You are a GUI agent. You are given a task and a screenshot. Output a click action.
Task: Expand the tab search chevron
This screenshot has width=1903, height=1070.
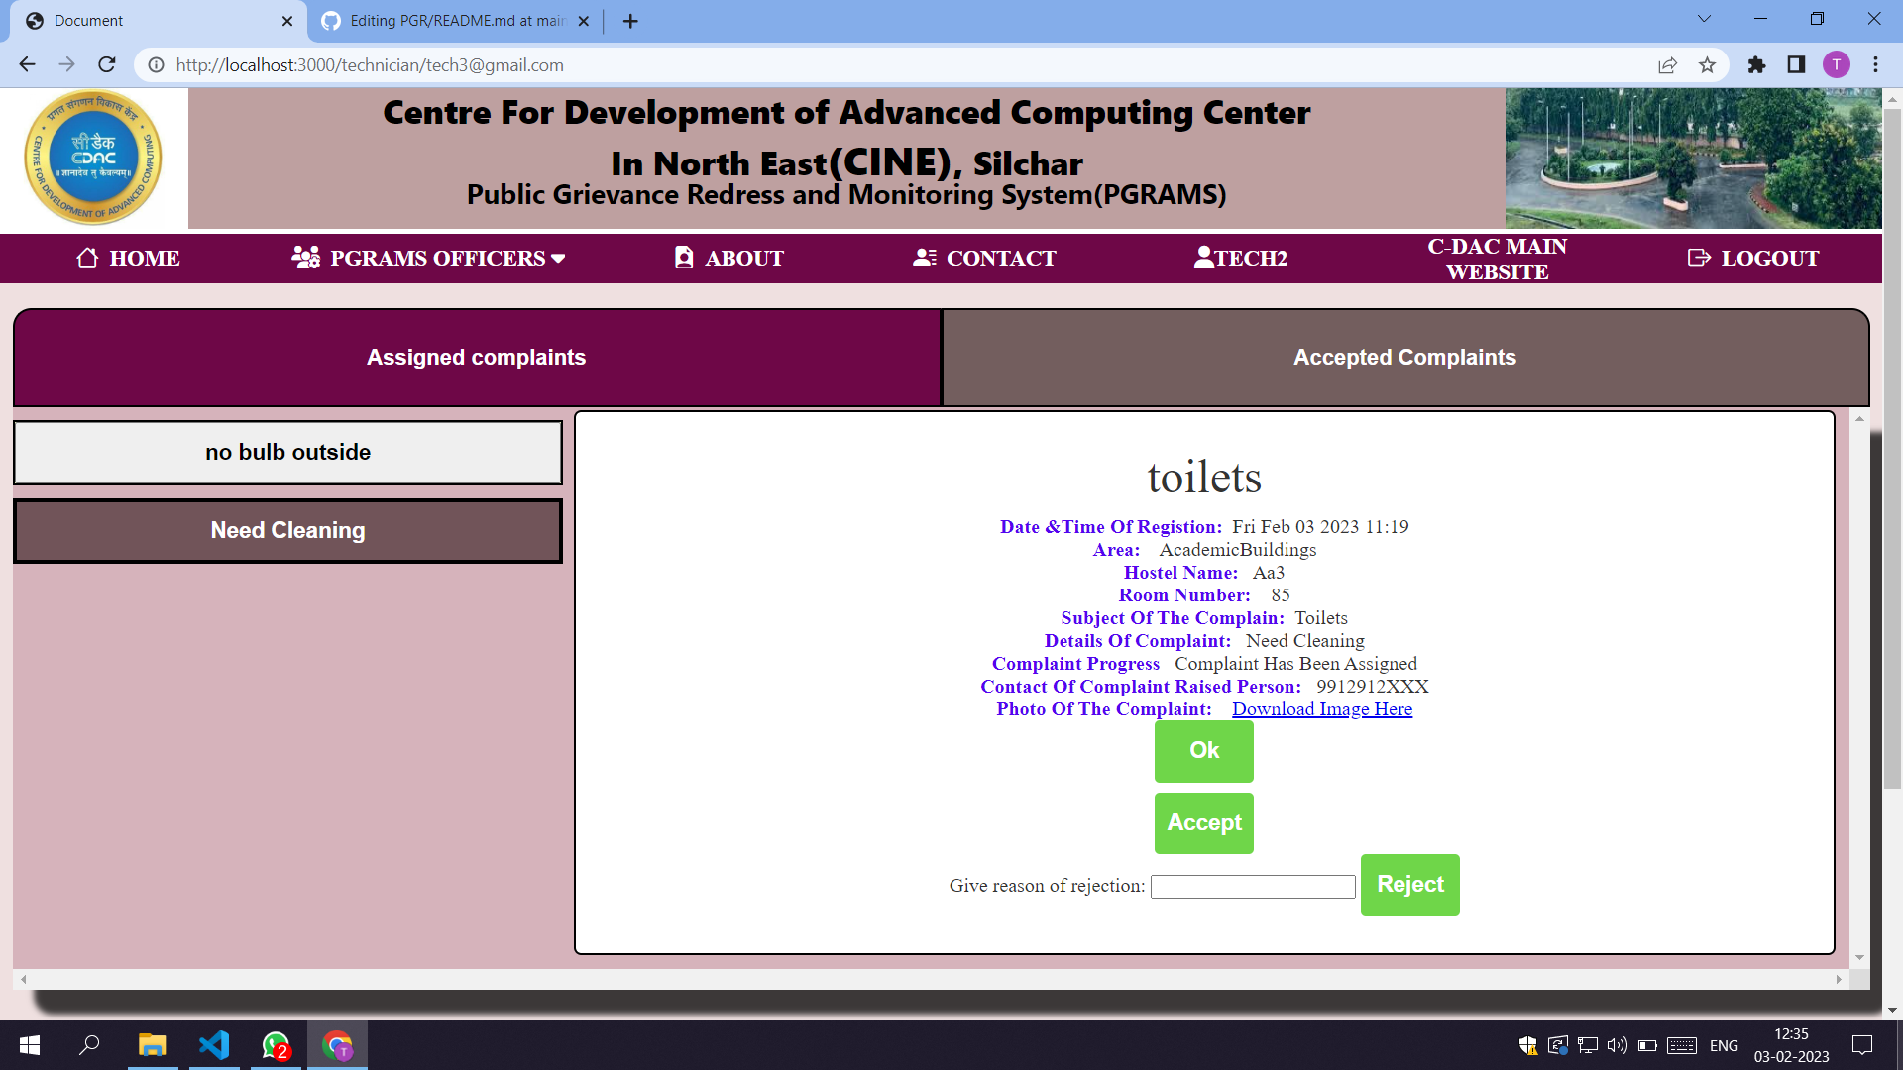click(x=1704, y=19)
